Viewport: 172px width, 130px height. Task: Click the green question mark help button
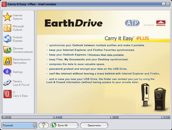tap(44, 125)
